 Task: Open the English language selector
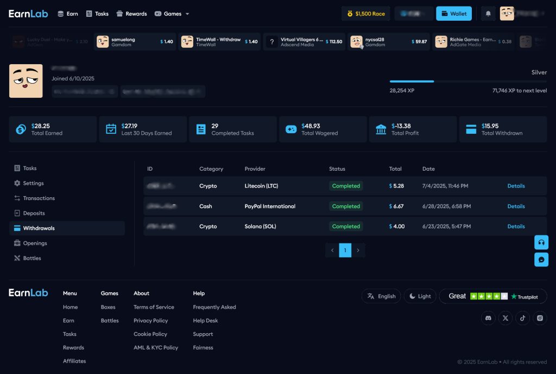(x=381, y=296)
